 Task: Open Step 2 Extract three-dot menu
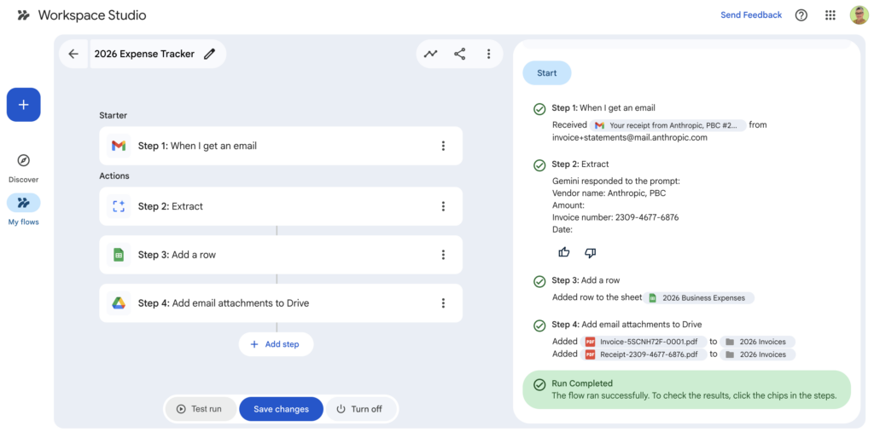coord(443,206)
